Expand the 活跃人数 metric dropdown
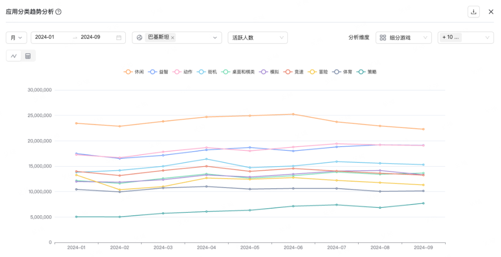Image resolution: width=501 pixels, height=257 pixels. point(257,38)
